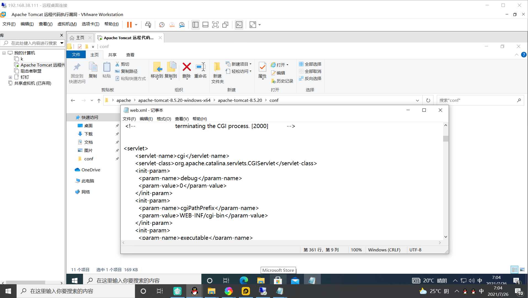Click the revert to snapshot icon
This screenshot has height=298, width=528.
click(x=172, y=25)
